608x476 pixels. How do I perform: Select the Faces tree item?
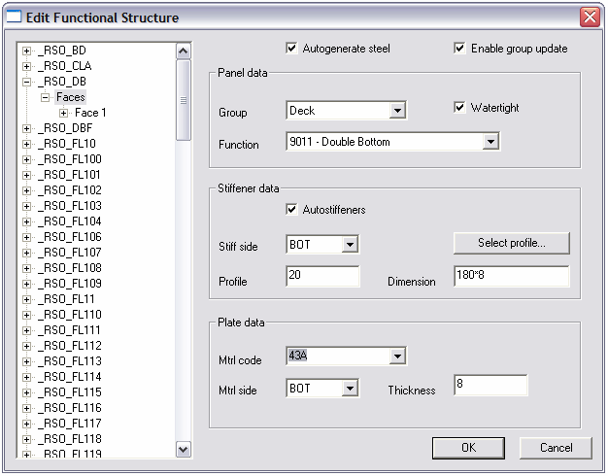pos(70,97)
